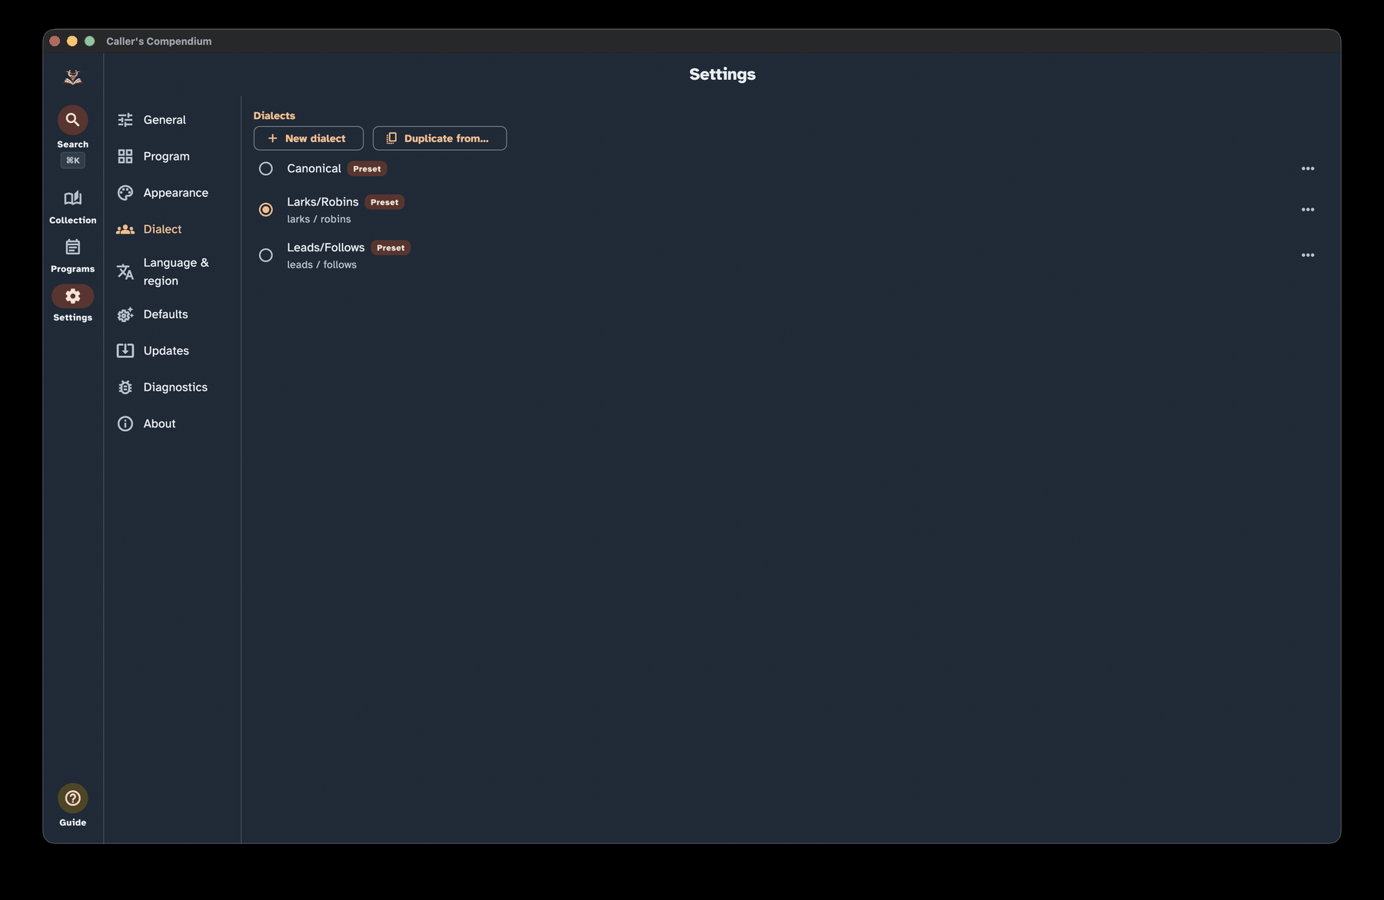Click the Duplicate from... button
The width and height of the screenshot is (1384, 900).
pyautogui.click(x=440, y=138)
